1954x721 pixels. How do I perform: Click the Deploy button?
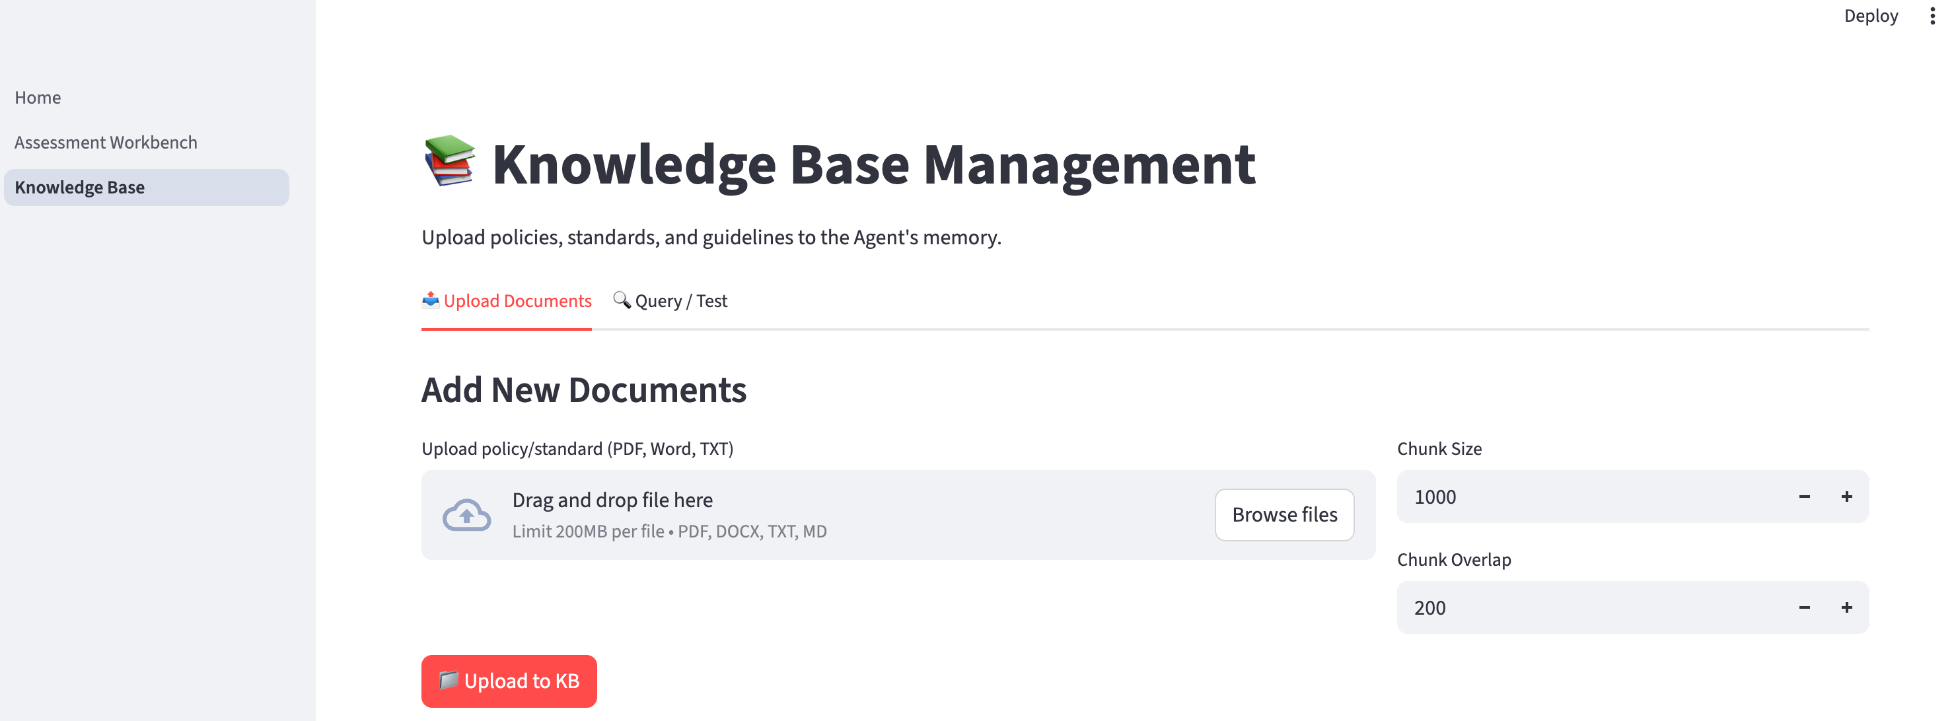pyautogui.click(x=1871, y=15)
